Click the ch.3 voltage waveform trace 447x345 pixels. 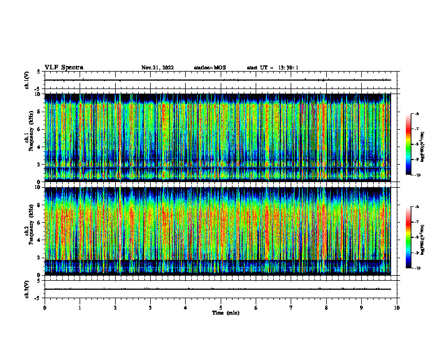[218, 289]
